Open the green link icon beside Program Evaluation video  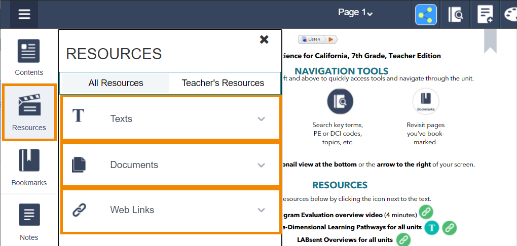(x=426, y=213)
